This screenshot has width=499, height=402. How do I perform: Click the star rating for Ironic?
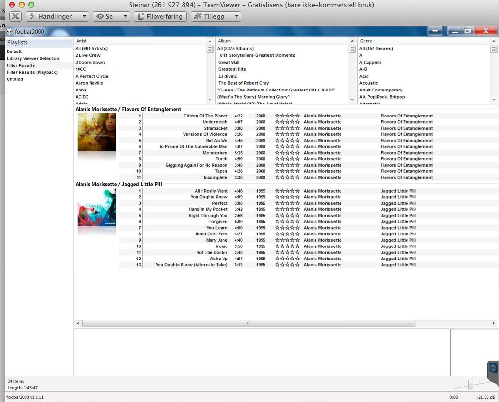(x=288, y=246)
